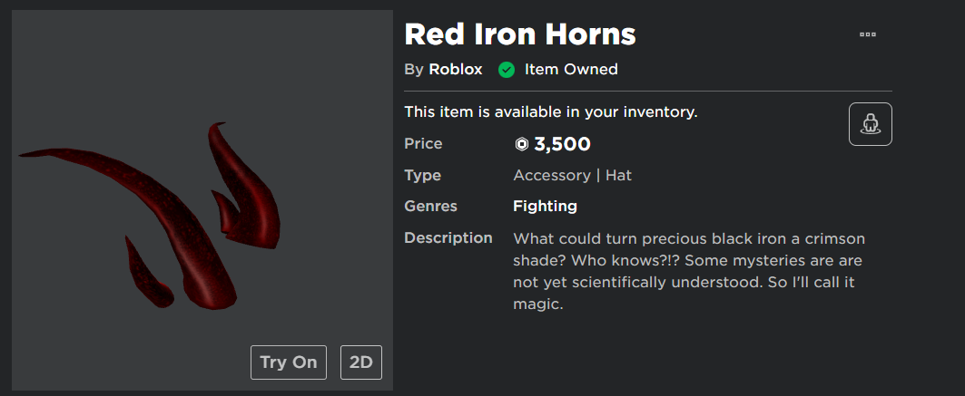
Task: Click the Red Iron Horns title
Action: coord(520,34)
